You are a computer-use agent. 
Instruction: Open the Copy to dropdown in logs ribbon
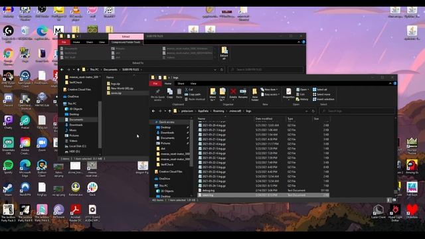click(222, 94)
